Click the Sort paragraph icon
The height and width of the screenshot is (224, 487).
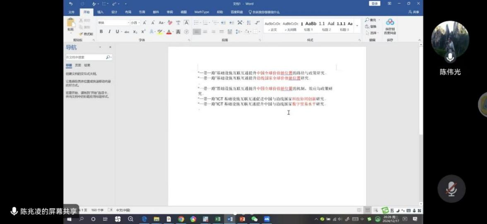248,23
